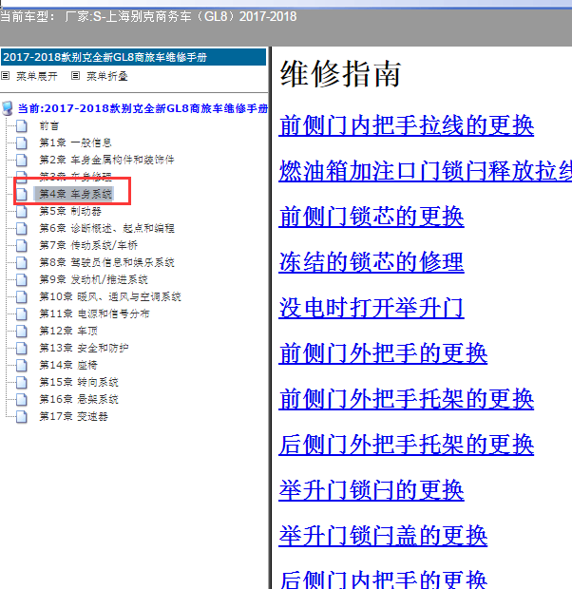The width and height of the screenshot is (572, 589).
Task: Click page icon beside 第10章 暖风、通风与空调系统
Action: 22,296
